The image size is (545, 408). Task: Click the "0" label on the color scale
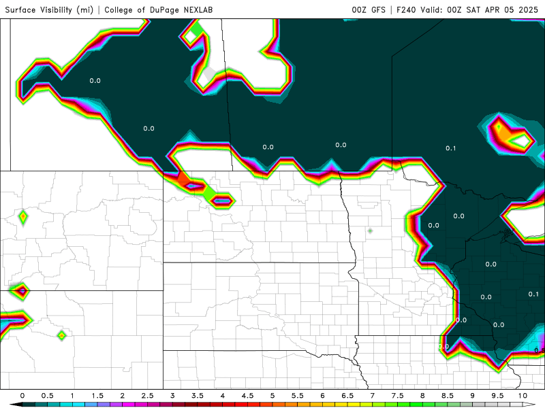[x=22, y=396]
